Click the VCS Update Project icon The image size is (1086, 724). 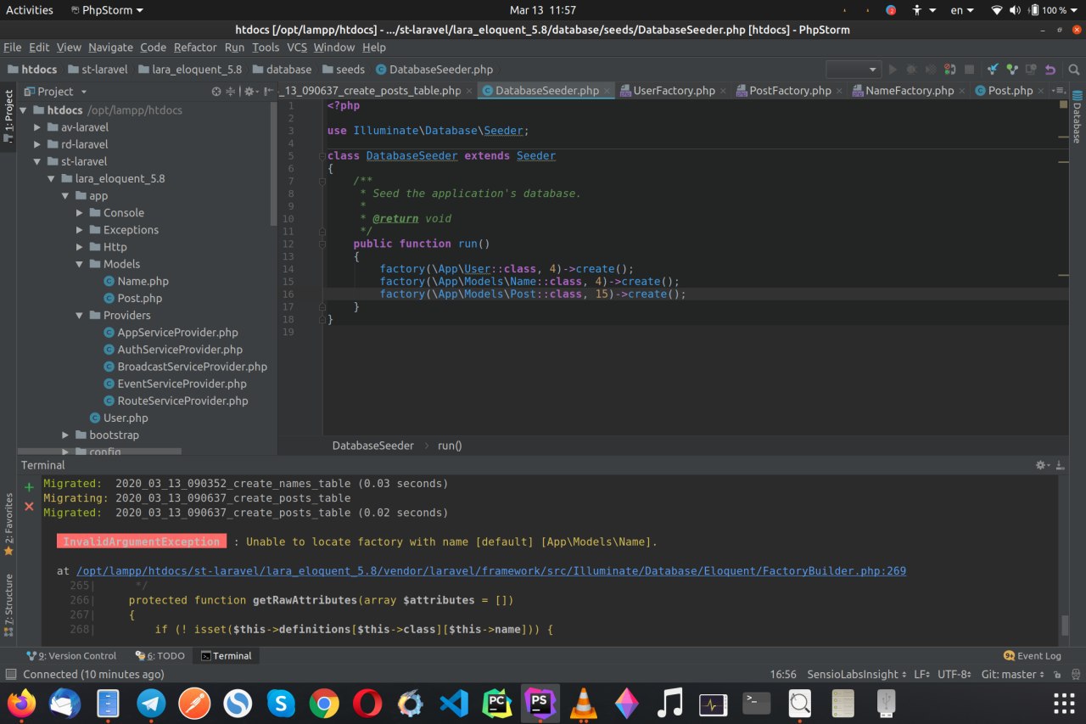point(993,70)
